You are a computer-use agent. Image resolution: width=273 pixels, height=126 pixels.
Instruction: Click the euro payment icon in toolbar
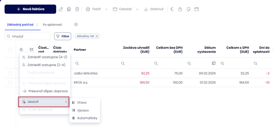point(172,9)
